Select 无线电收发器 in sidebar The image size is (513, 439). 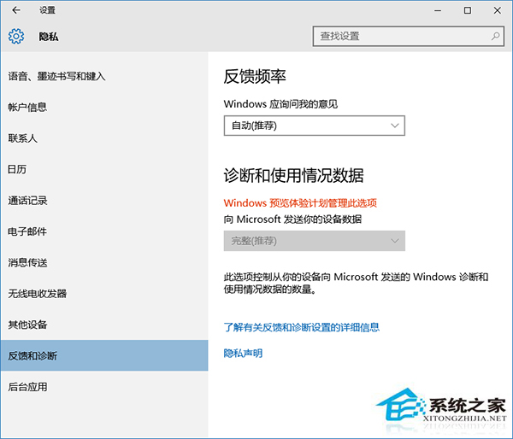tap(104, 294)
